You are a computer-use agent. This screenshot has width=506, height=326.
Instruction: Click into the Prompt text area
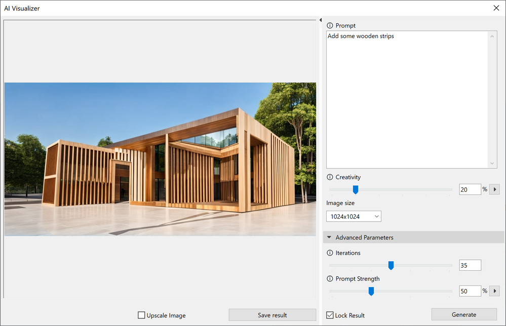click(407, 100)
